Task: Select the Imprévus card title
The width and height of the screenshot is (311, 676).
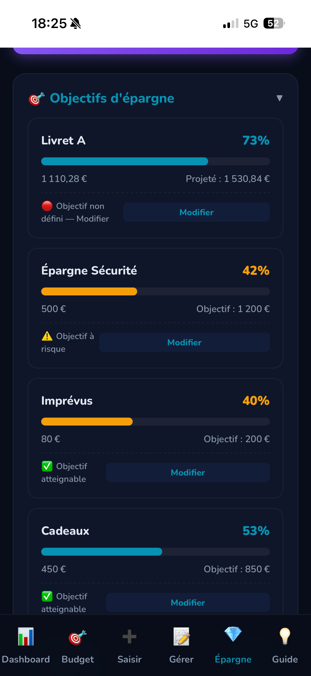Action: click(67, 401)
